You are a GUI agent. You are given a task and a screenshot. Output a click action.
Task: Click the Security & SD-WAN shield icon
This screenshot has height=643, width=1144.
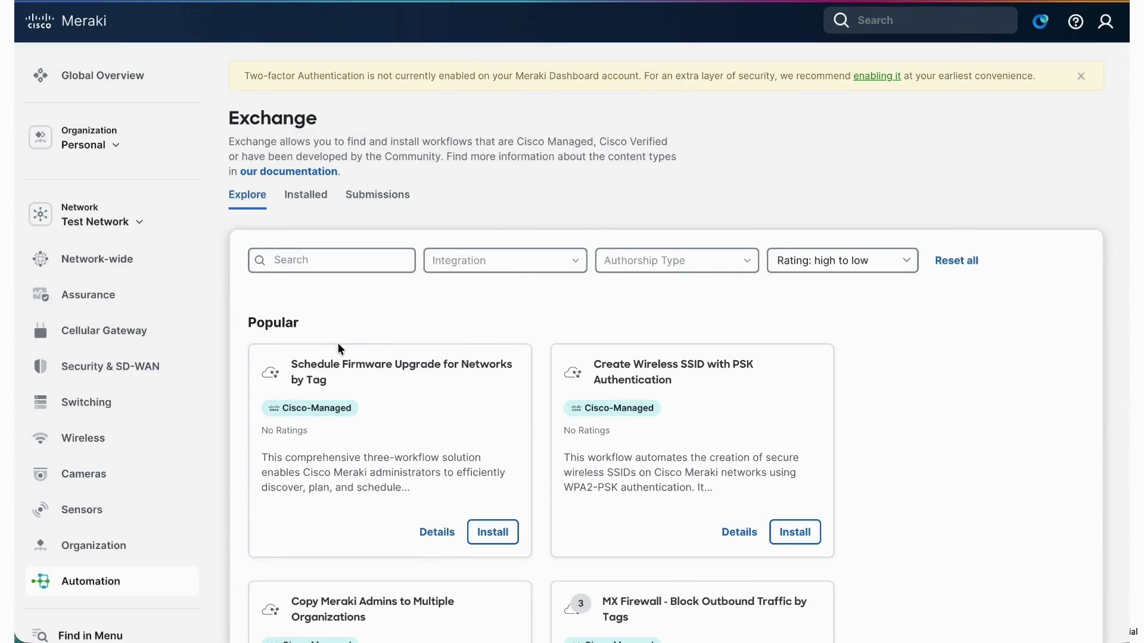coord(41,366)
